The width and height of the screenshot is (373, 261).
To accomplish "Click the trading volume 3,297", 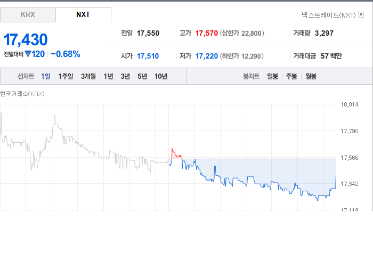I will [x=324, y=33].
